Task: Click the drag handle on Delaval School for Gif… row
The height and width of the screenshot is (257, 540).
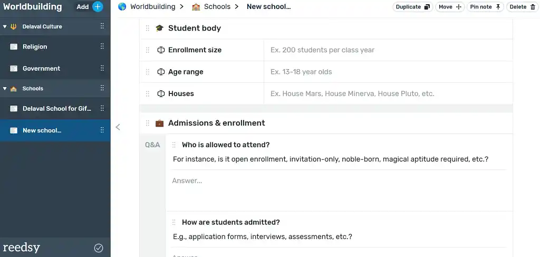Action: pyautogui.click(x=102, y=108)
